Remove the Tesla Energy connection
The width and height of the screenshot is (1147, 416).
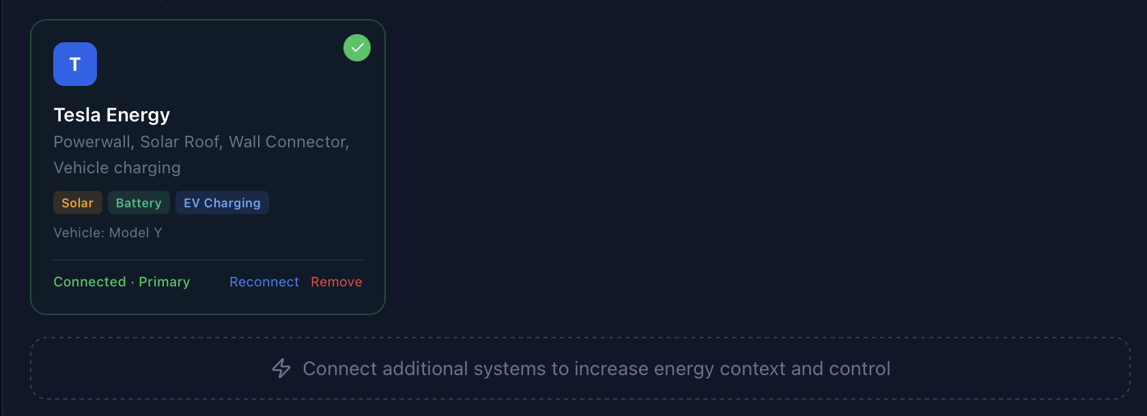[336, 282]
